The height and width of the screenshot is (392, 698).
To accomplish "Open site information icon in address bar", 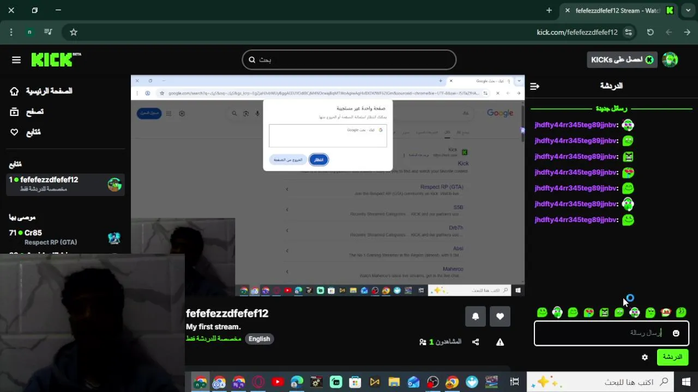I will (x=629, y=32).
